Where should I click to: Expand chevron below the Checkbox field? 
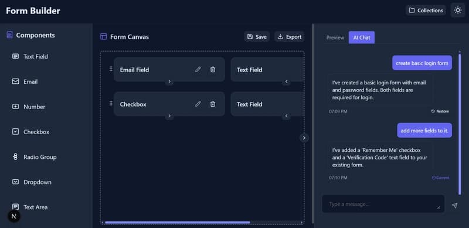click(169, 116)
